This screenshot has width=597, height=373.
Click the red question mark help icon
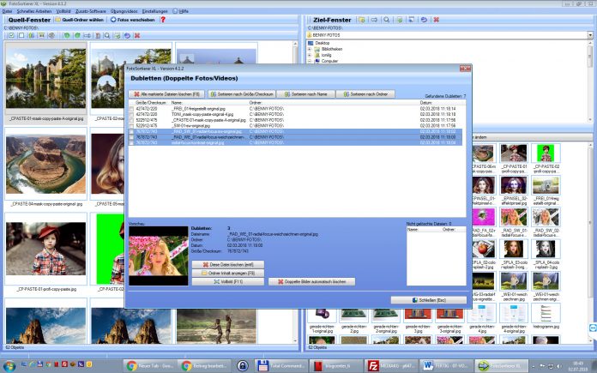(163, 20)
